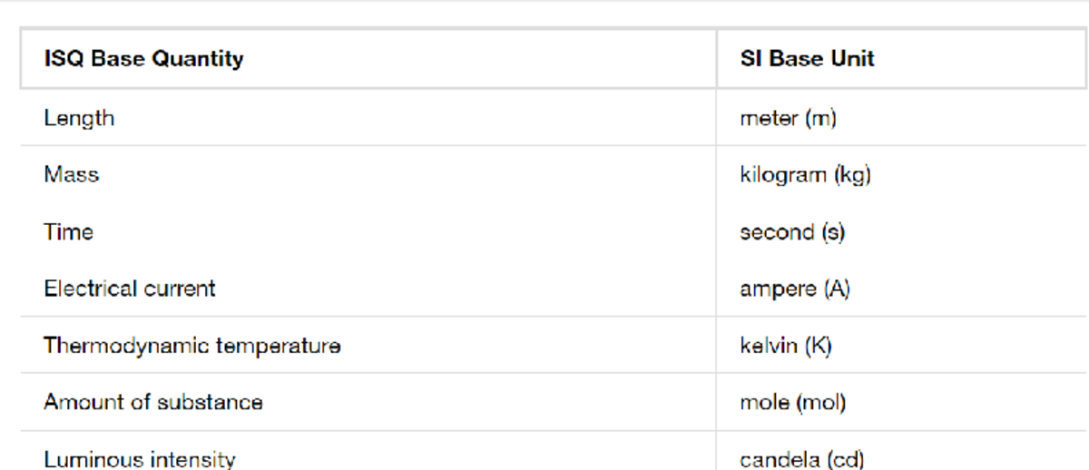Select the Electrical current cell
This screenshot has width=1089, height=470.
pos(129,289)
